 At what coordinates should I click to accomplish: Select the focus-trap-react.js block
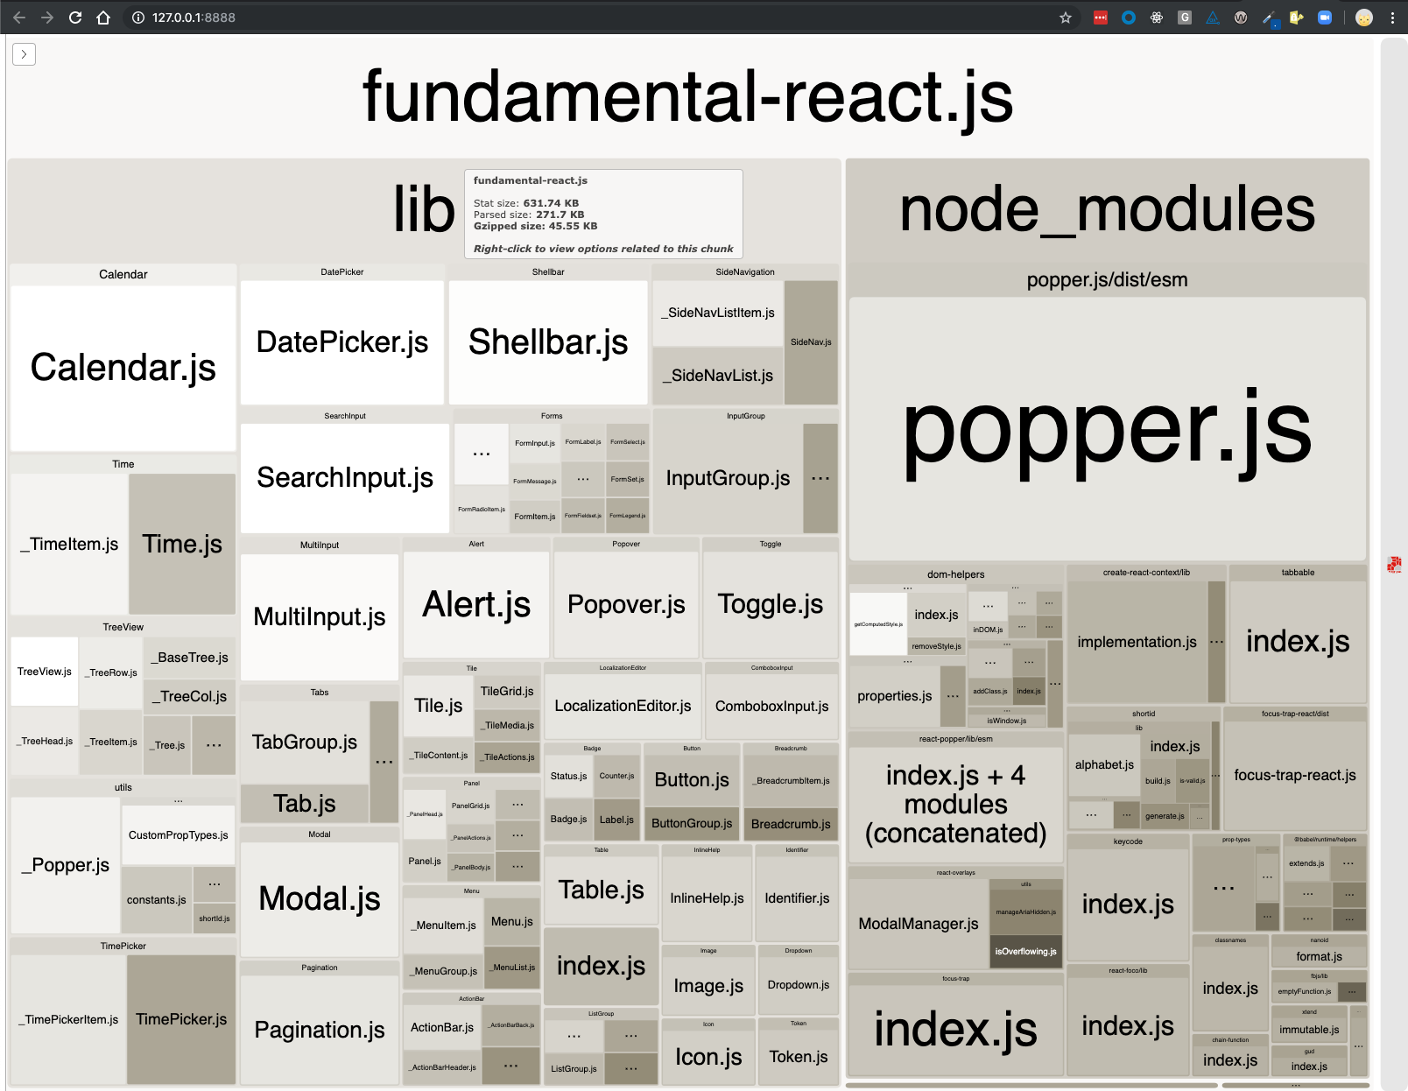click(x=1295, y=775)
